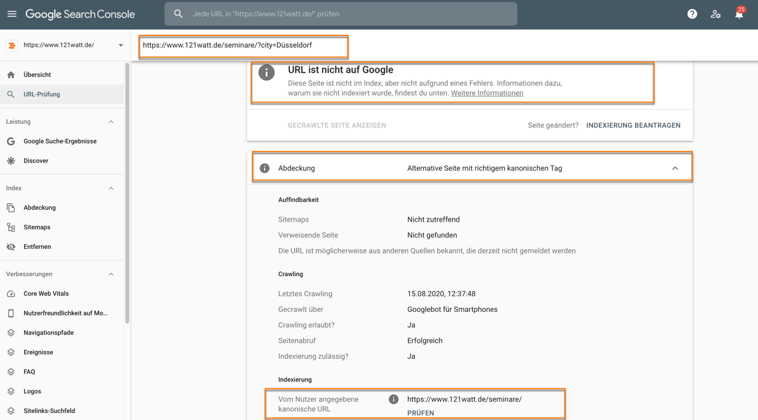Click the mobile phone icon for Nutzerfreundlichkeit

(11, 313)
